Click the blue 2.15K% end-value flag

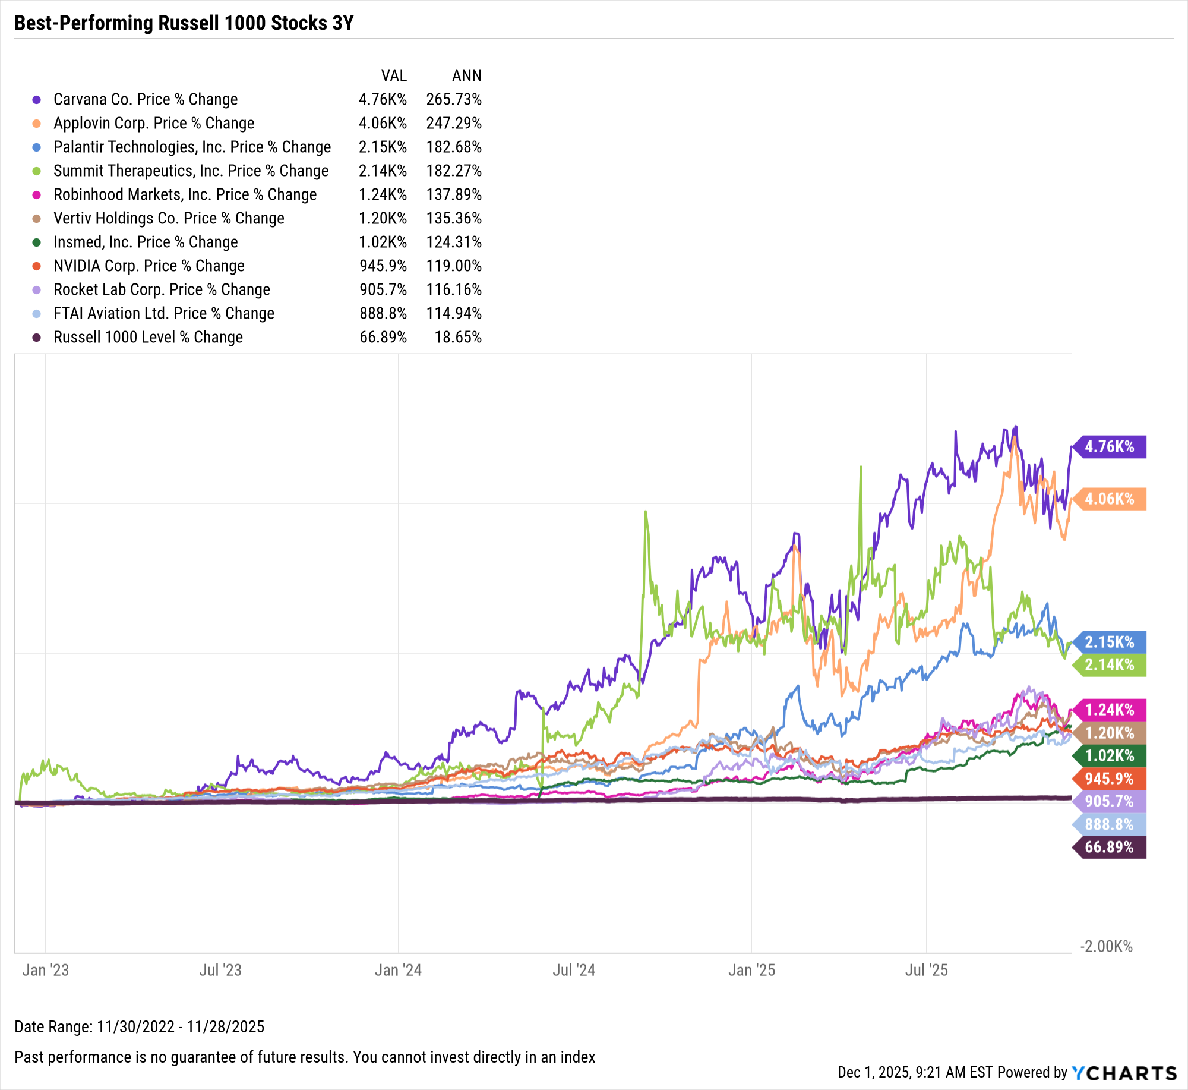click(1109, 642)
